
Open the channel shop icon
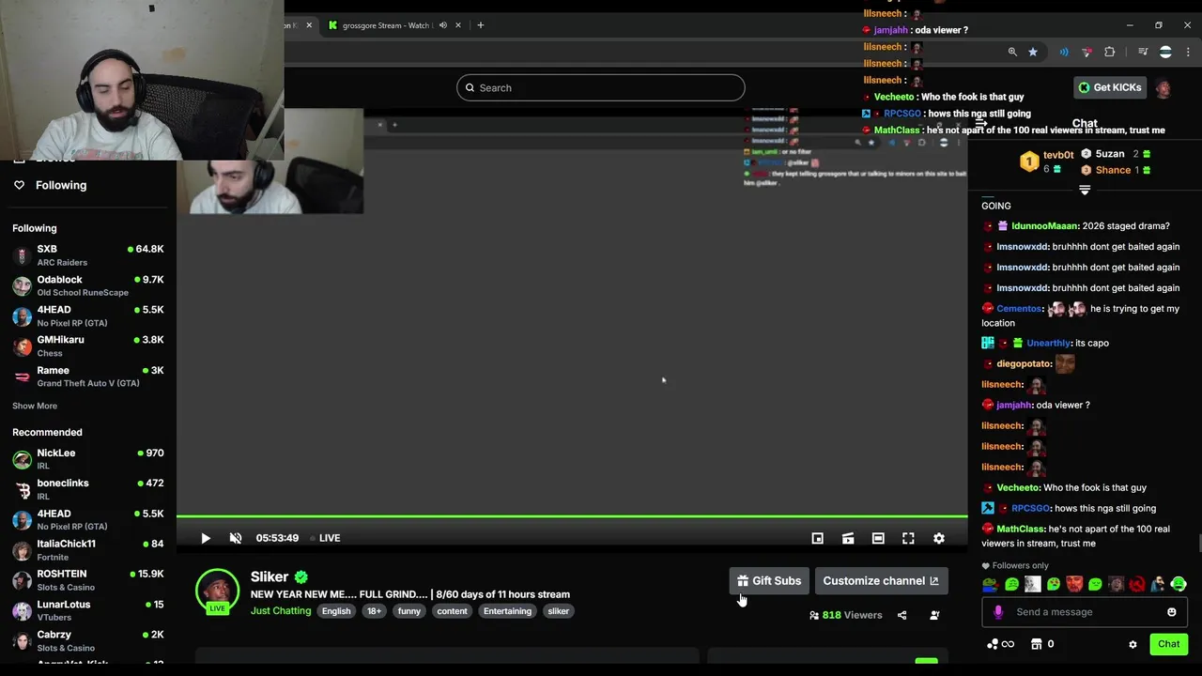tap(1037, 644)
